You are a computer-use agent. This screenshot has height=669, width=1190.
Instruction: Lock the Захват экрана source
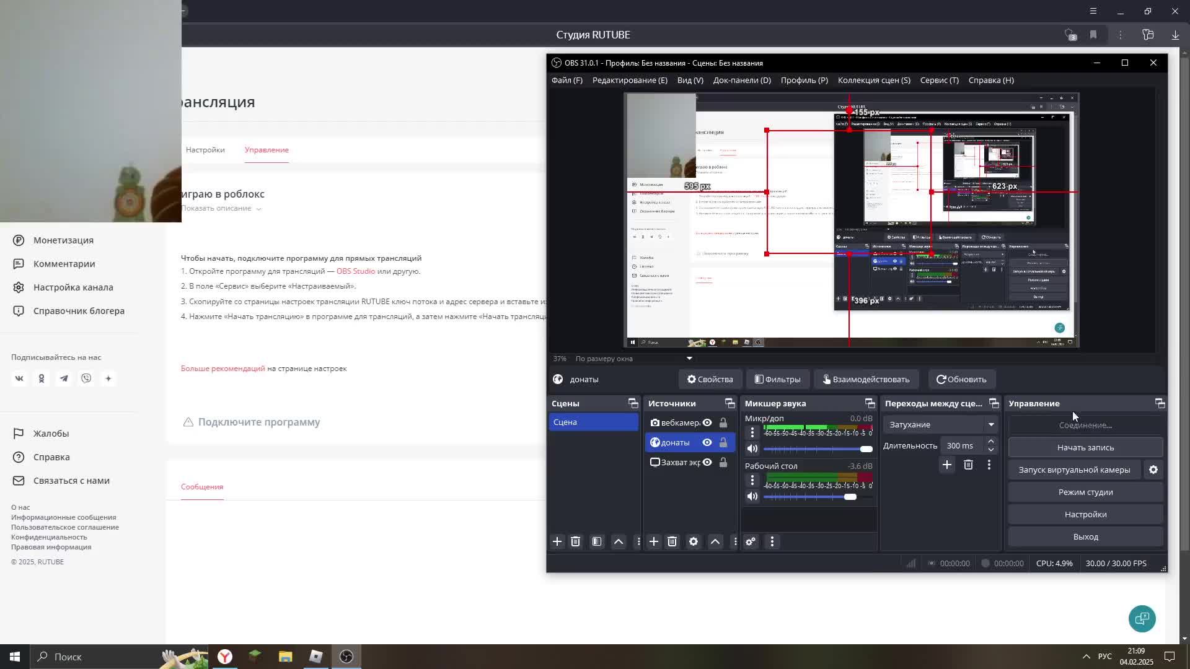723,462
